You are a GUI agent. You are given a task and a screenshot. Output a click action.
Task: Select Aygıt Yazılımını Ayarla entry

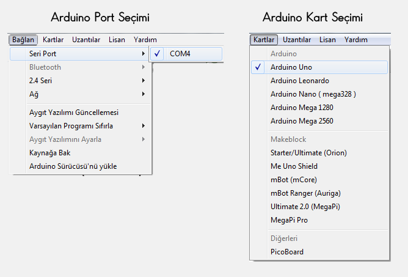click(79, 139)
